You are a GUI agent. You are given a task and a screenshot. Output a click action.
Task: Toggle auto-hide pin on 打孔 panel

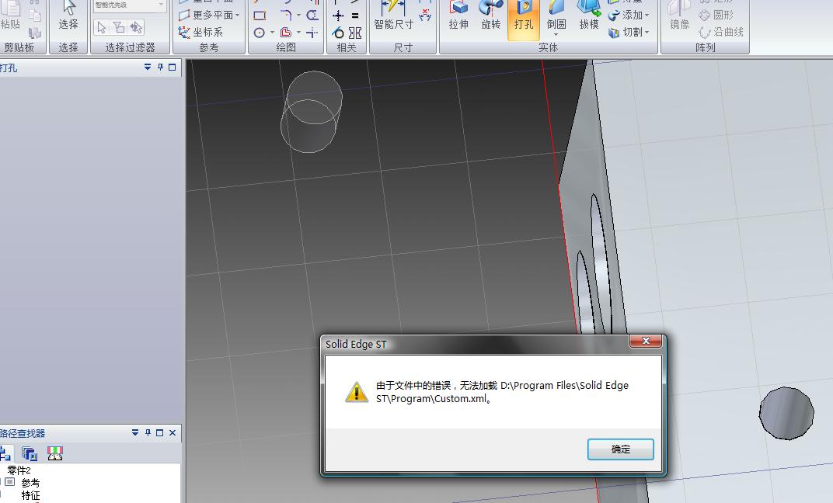pos(160,68)
